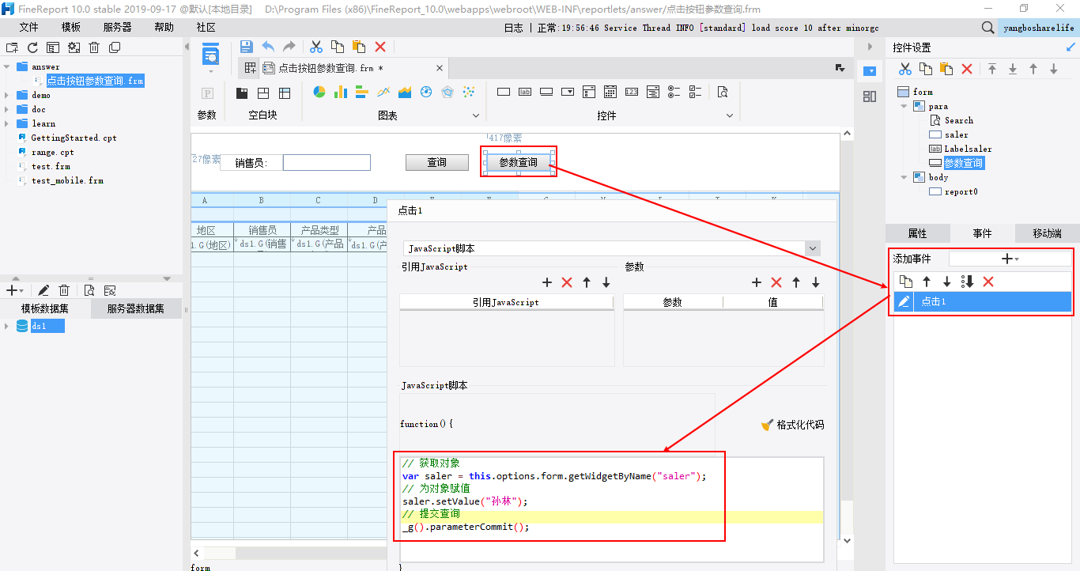The width and height of the screenshot is (1080, 571).
Task: Open the 添加事件 add event dropdown
Action: [x=1010, y=259]
